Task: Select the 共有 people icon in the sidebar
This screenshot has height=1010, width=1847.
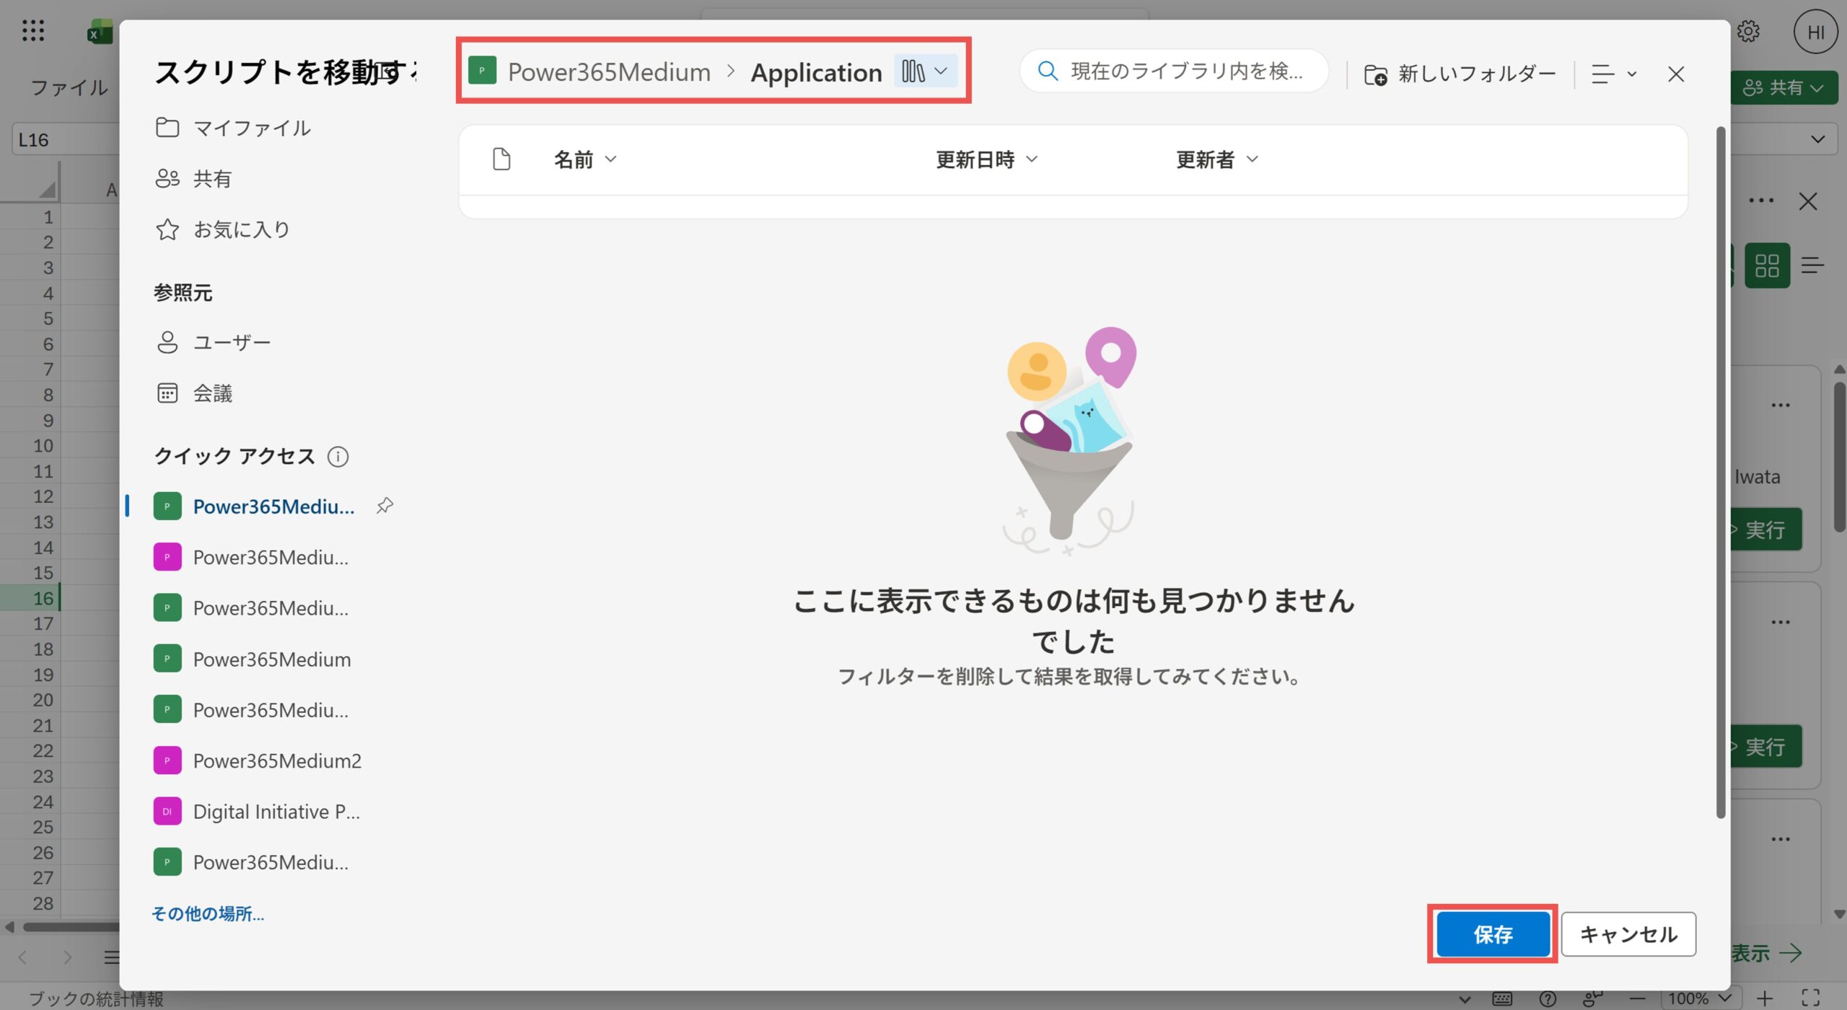Action: coord(167,178)
